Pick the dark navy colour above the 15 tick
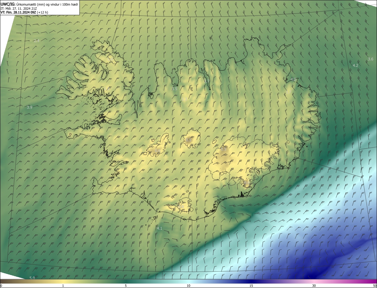377x288 pixels. pyautogui.click(x=251, y=281)
